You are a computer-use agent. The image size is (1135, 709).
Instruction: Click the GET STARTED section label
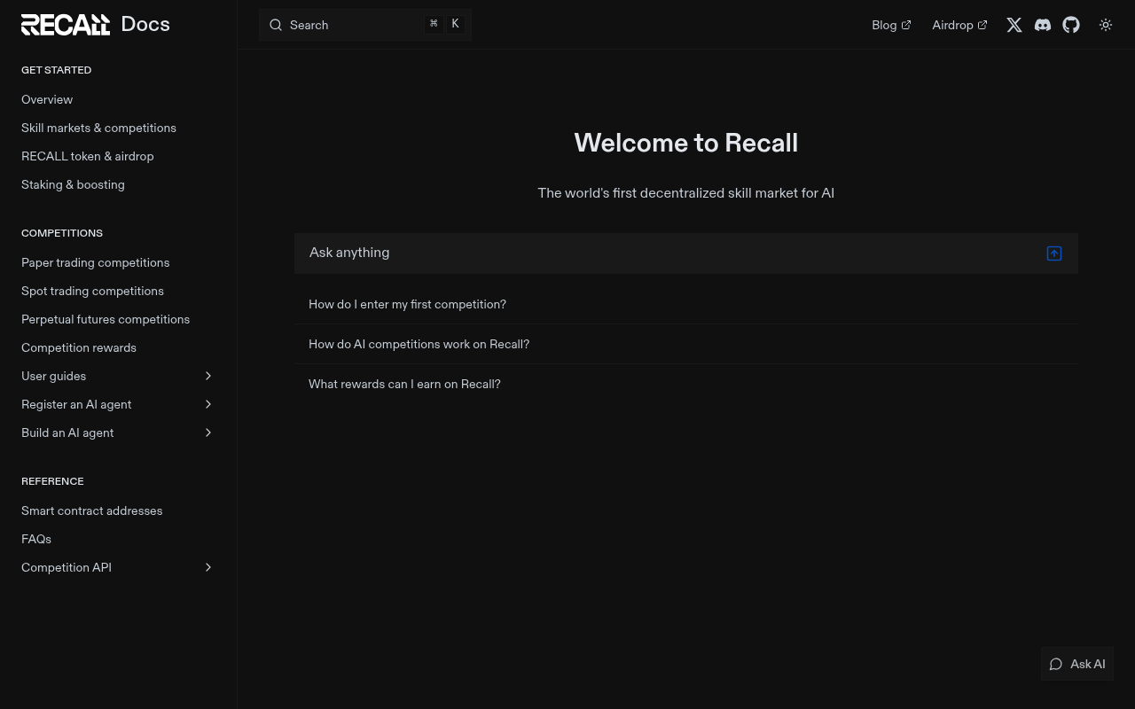(56, 70)
